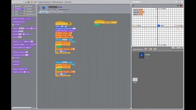
Task: Select the duplicate stamp tool
Action: click(x=133, y=2)
